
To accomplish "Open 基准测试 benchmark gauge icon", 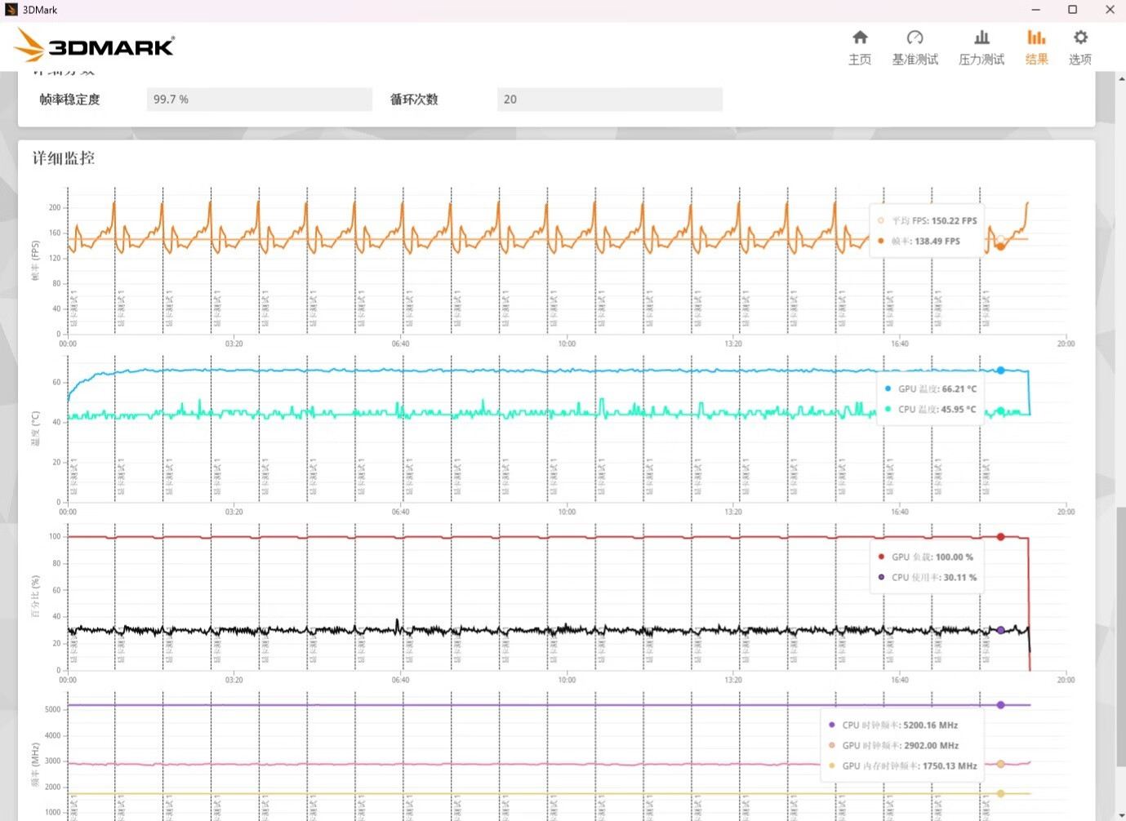I will click(915, 38).
